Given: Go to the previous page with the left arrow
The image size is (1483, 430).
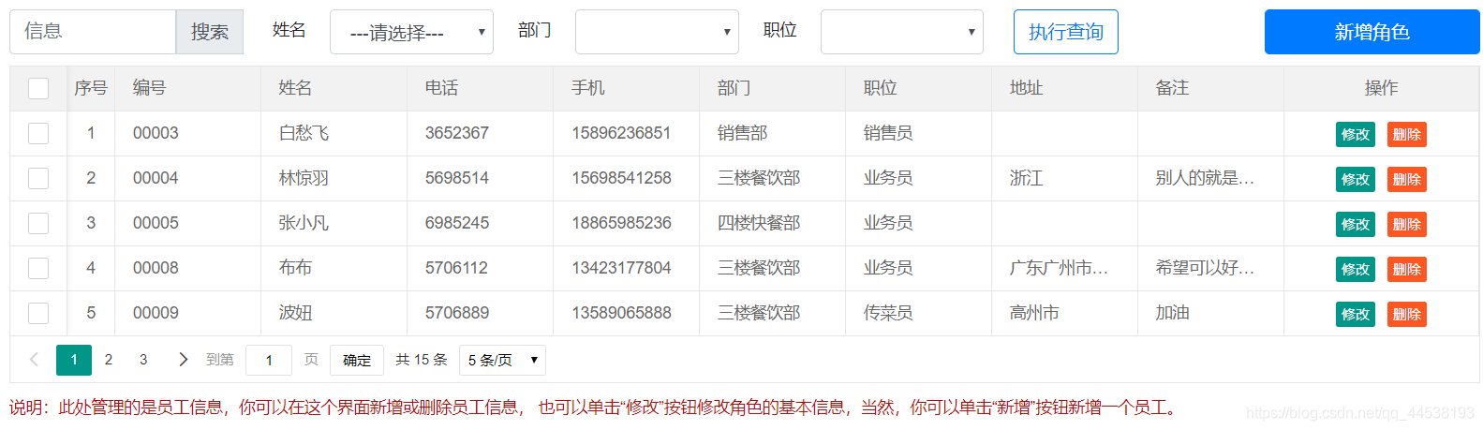Looking at the screenshot, I should [x=35, y=359].
